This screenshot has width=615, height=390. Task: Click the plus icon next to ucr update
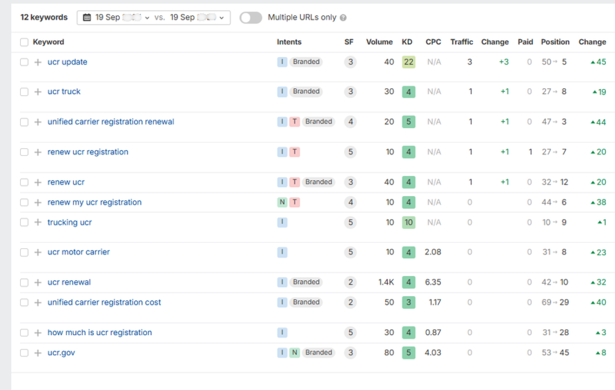tap(38, 63)
